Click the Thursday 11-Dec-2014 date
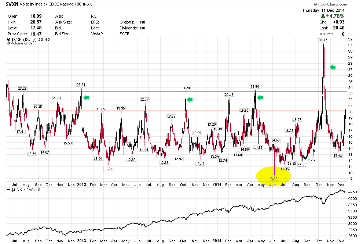Viewport: 363px width, 244px height. click(x=323, y=10)
